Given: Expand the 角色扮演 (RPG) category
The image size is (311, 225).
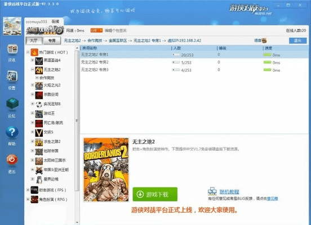Looking at the screenshot, I should [28, 199].
